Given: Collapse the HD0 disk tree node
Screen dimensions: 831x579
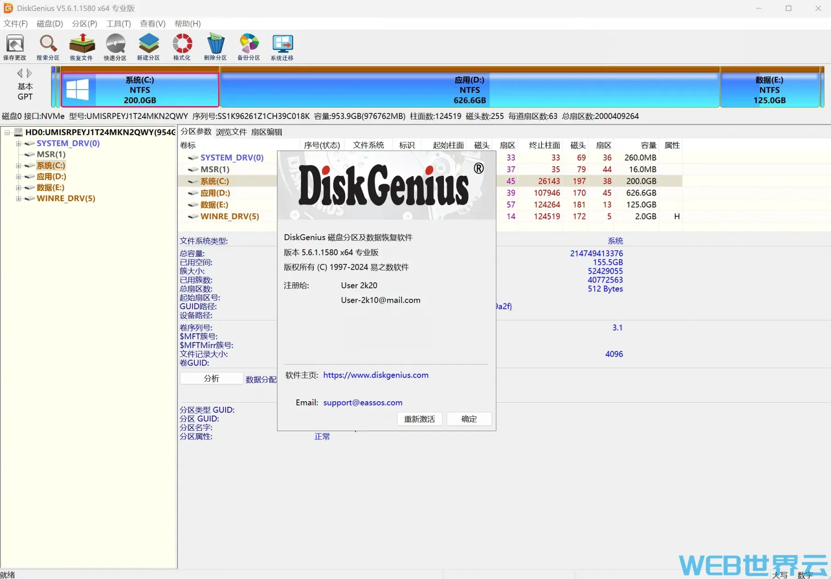Looking at the screenshot, I should pyautogui.click(x=7, y=132).
